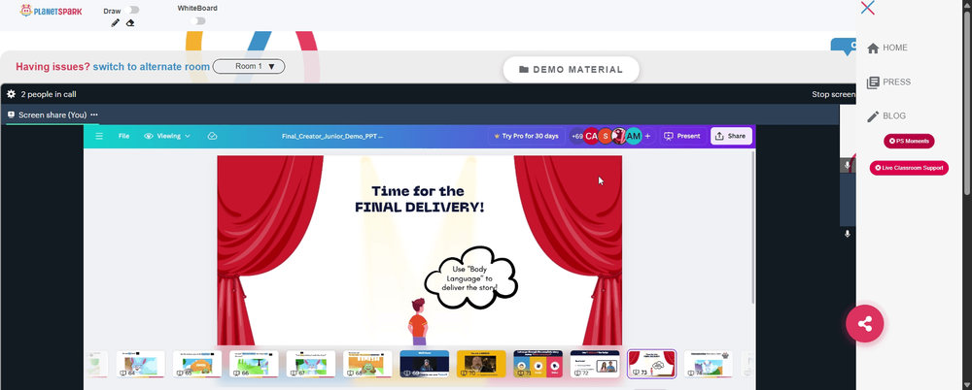Select slide 68 thumbnail
972x390 pixels.
367,364
